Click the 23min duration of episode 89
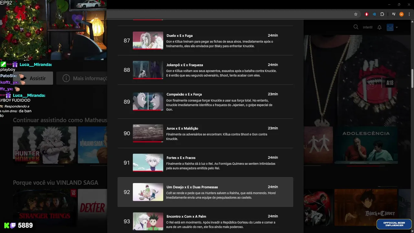414x233 pixels. tap(273, 94)
